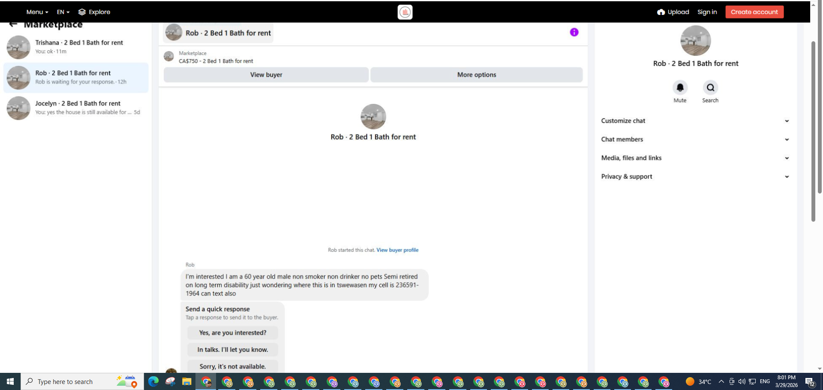Click the Upload cloud icon
823x390 pixels.
pos(661,12)
